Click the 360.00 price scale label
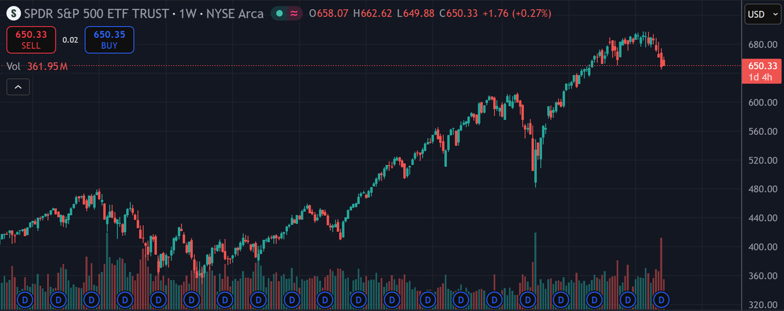784x311 pixels. point(762,276)
